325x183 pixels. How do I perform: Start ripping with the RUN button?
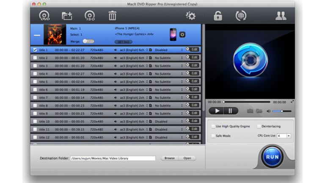click(x=272, y=157)
